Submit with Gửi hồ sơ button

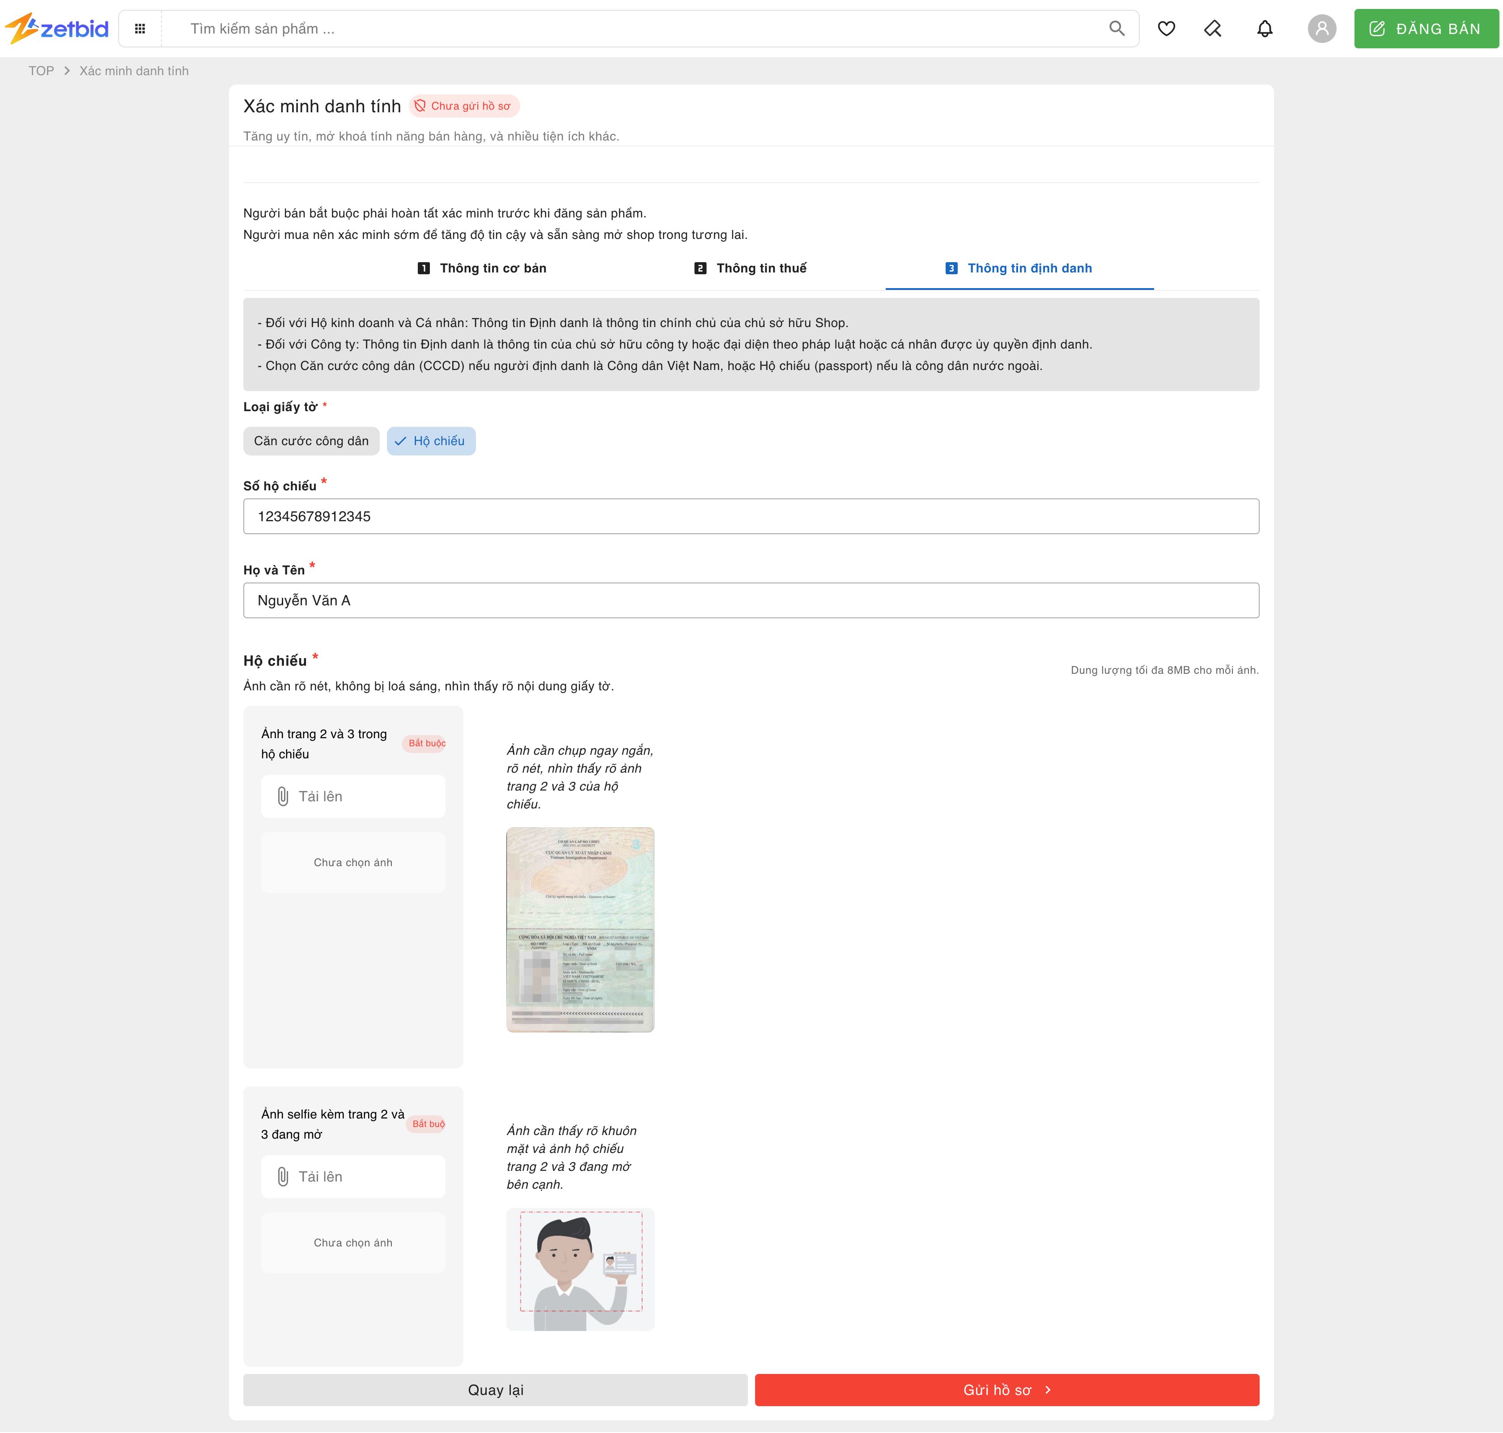(x=1006, y=1390)
